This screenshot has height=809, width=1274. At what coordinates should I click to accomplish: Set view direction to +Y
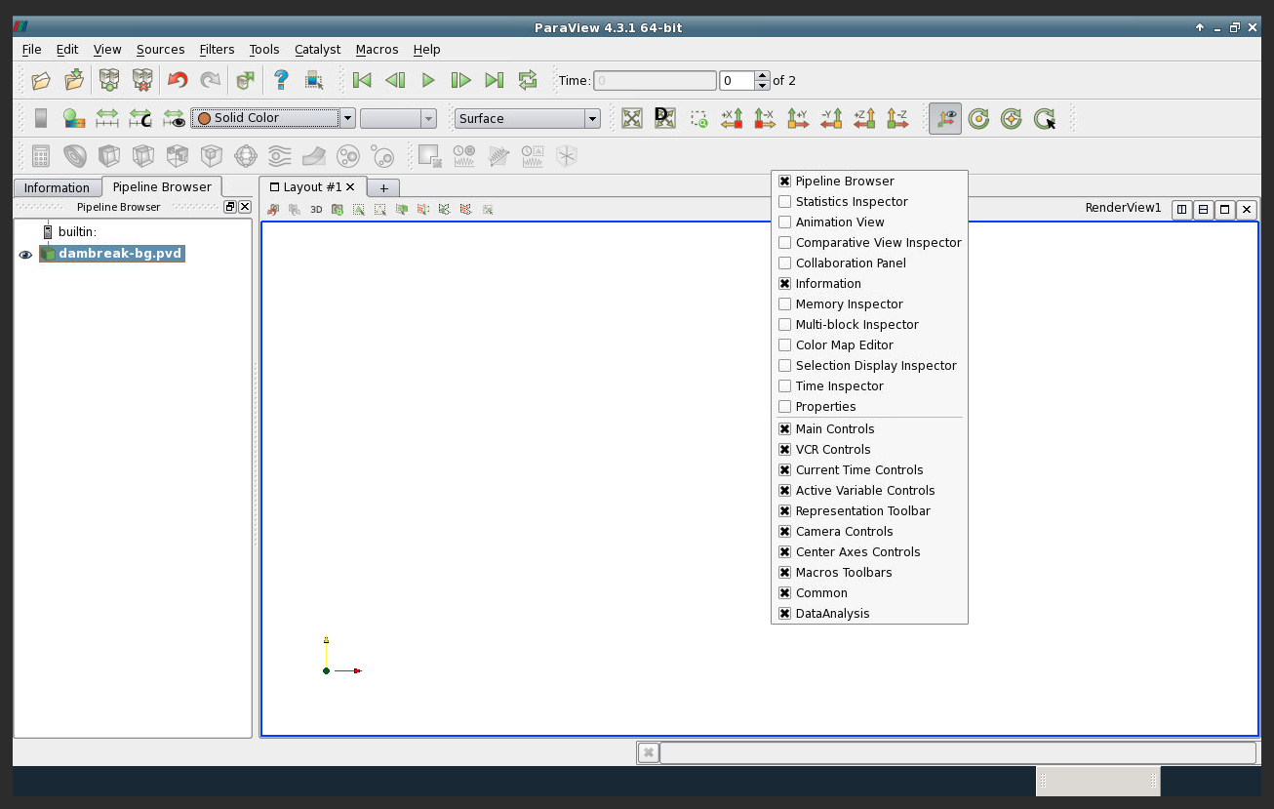[x=798, y=118]
